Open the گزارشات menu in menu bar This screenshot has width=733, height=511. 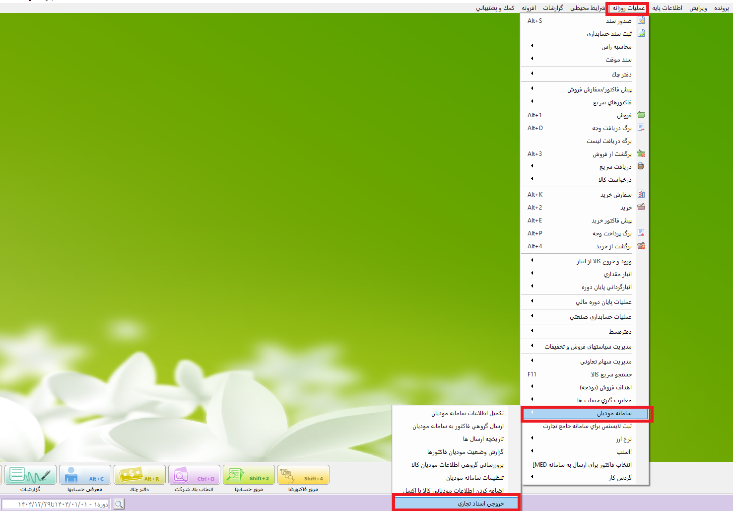(552, 8)
